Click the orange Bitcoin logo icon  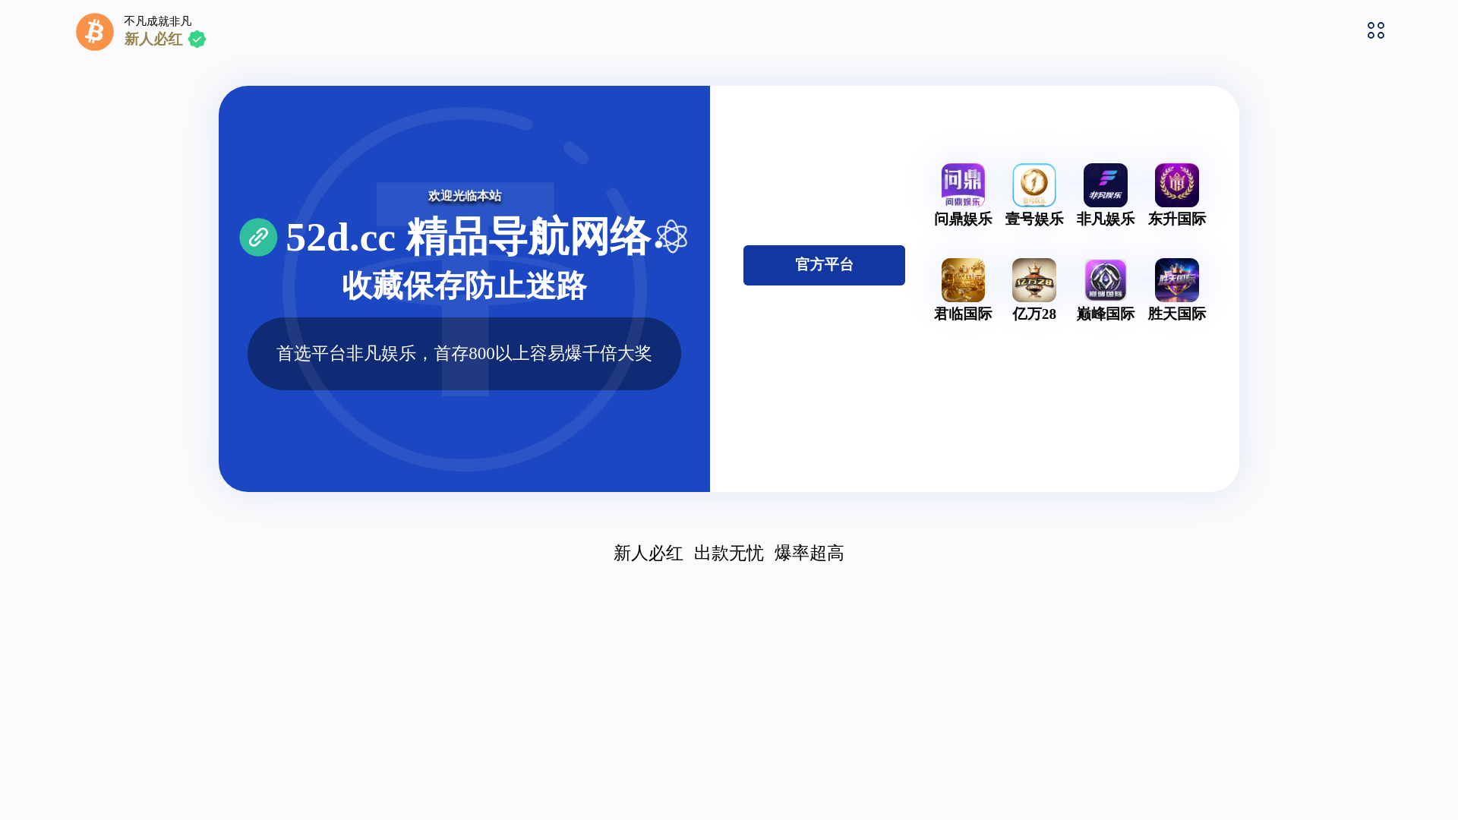point(95,32)
